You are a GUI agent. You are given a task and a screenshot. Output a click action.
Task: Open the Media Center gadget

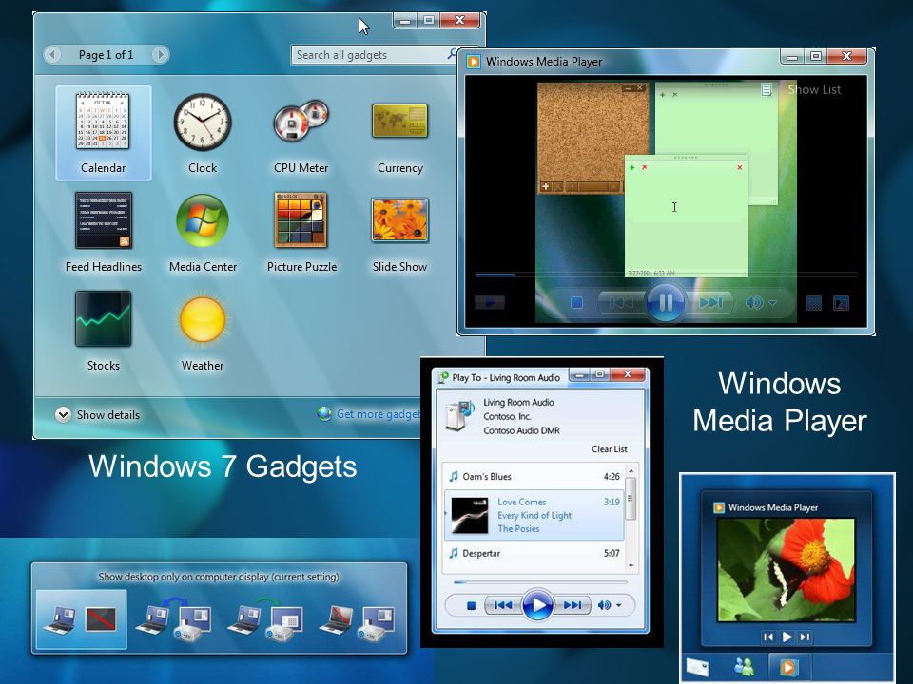point(202,232)
